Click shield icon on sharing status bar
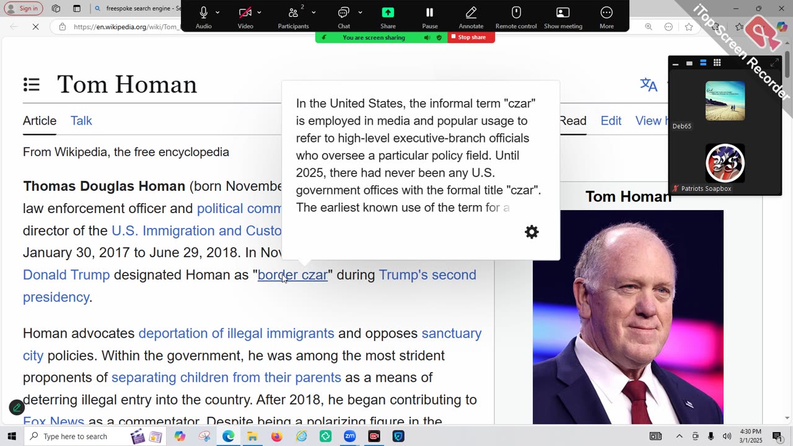This screenshot has height=446, width=793. (x=439, y=37)
